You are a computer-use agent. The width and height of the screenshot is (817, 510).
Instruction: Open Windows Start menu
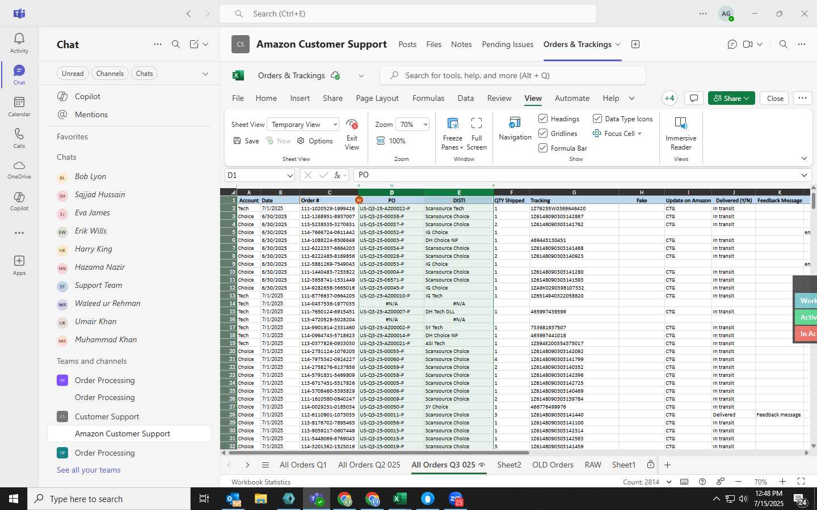tap(14, 499)
